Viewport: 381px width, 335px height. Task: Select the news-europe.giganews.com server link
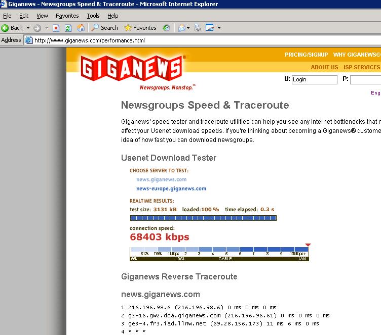coord(171,188)
